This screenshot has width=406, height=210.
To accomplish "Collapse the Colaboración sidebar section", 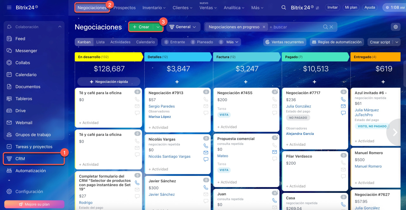I will point(60,27).
